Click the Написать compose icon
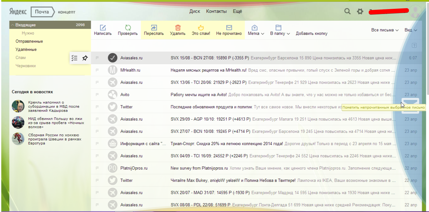 pos(103,28)
